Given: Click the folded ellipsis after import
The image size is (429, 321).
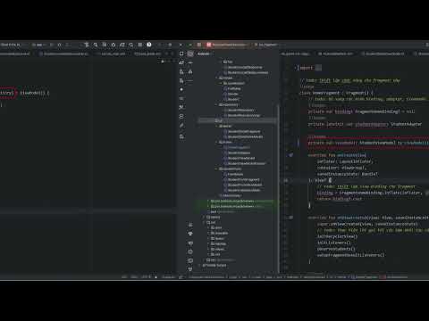Looking at the screenshot, I should [x=318, y=68].
